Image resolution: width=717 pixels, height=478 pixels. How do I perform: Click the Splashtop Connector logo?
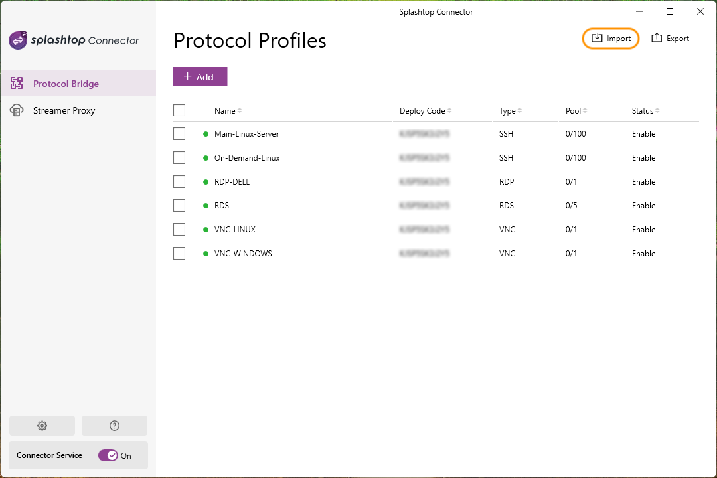pyautogui.click(x=74, y=40)
